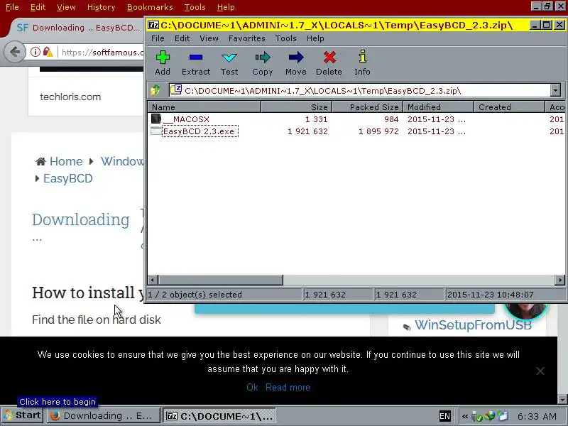The height and width of the screenshot is (426, 568).
Task: Open Info about the selected item
Action: tap(362, 63)
